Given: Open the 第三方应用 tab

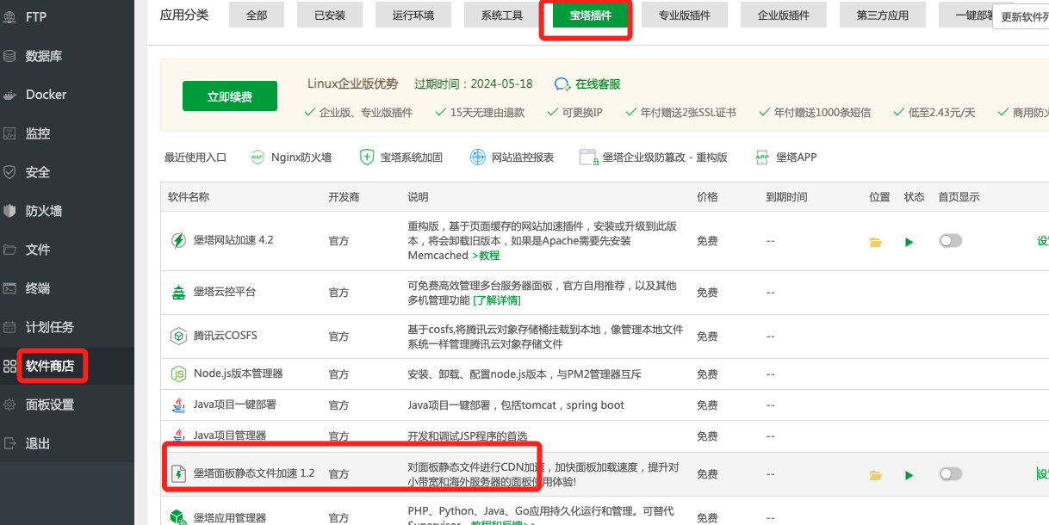Looking at the screenshot, I should [x=883, y=15].
